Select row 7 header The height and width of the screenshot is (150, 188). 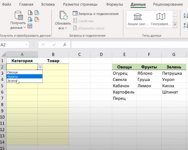[3, 98]
